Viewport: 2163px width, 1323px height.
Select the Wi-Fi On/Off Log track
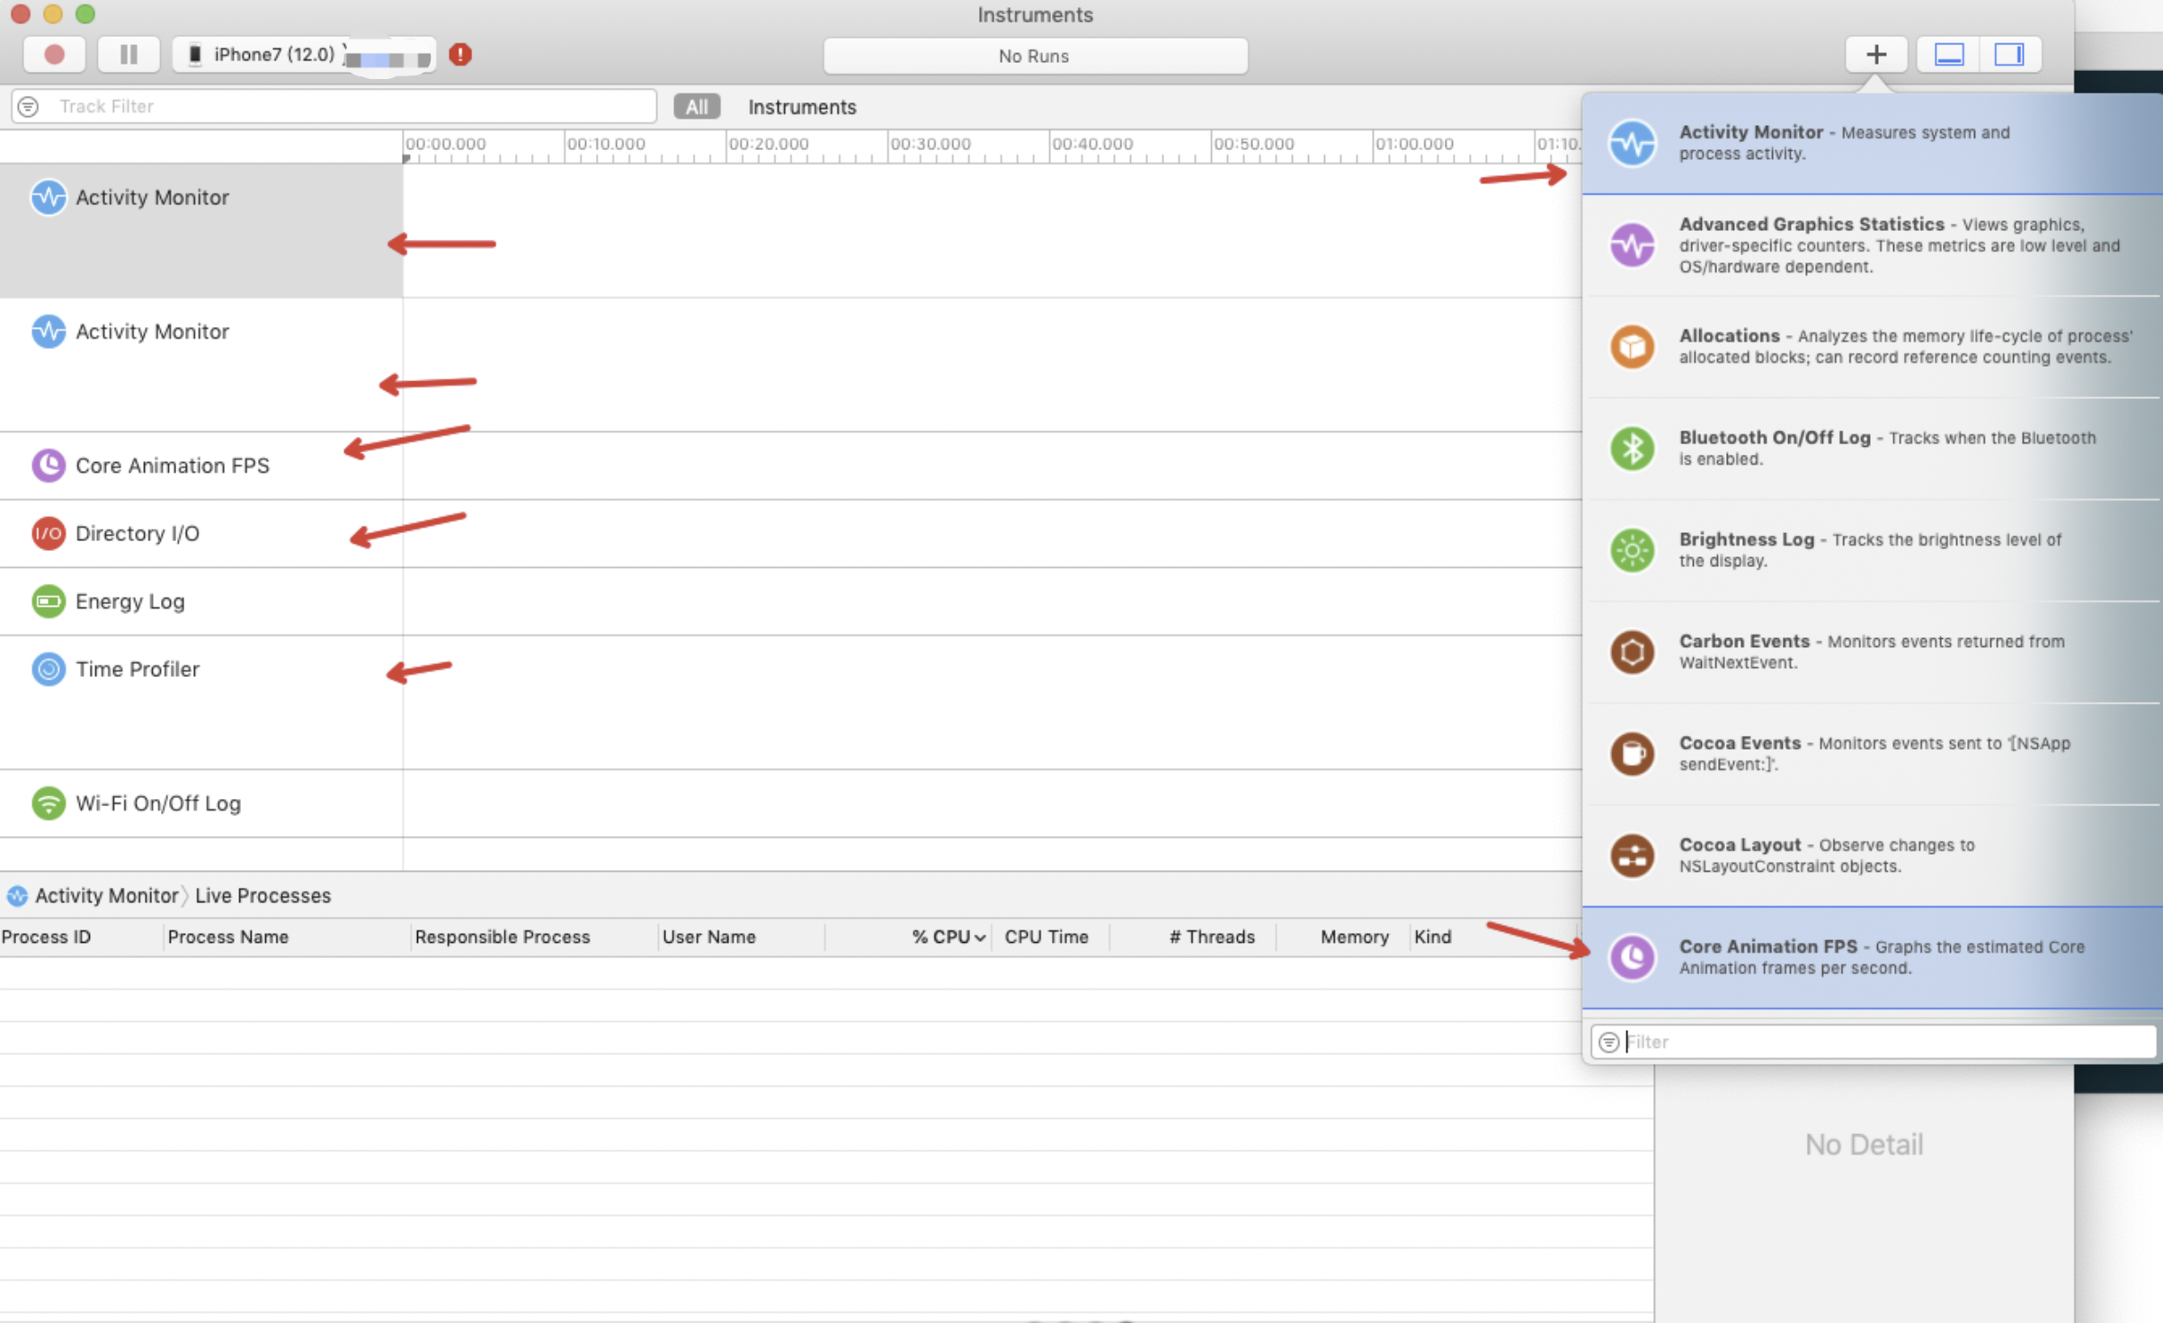pyautogui.click(x=157, y=804)
